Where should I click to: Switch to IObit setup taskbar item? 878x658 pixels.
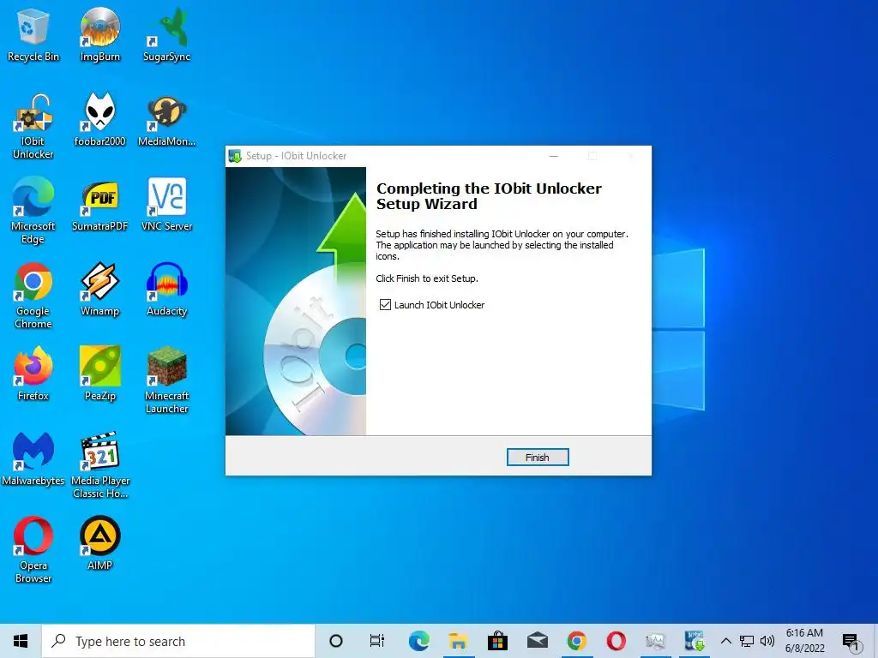[x=695, y=641]
